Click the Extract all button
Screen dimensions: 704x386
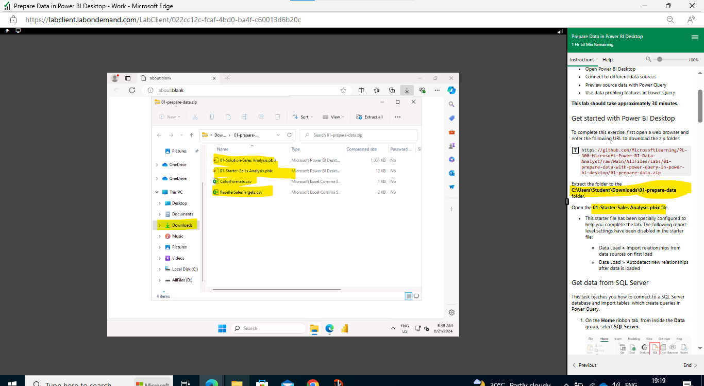(x=370, y=117)
